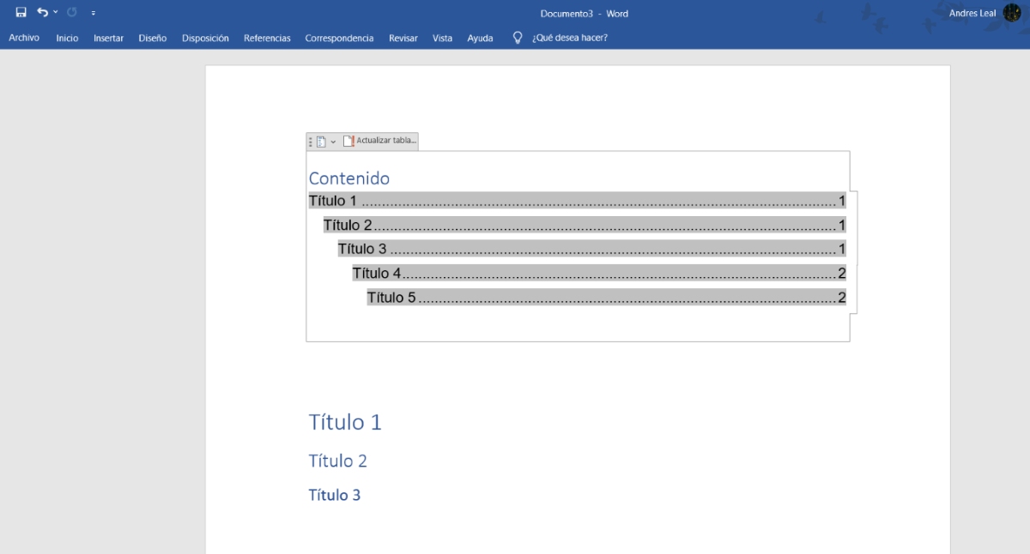Screen dimensions: 1030x554
Task: Switch to the Inicio tab
Action: click(x=67, y=38)
